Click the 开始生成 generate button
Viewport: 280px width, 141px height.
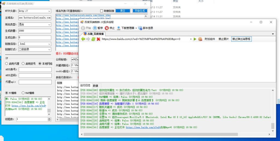click(x=140, y=11)
